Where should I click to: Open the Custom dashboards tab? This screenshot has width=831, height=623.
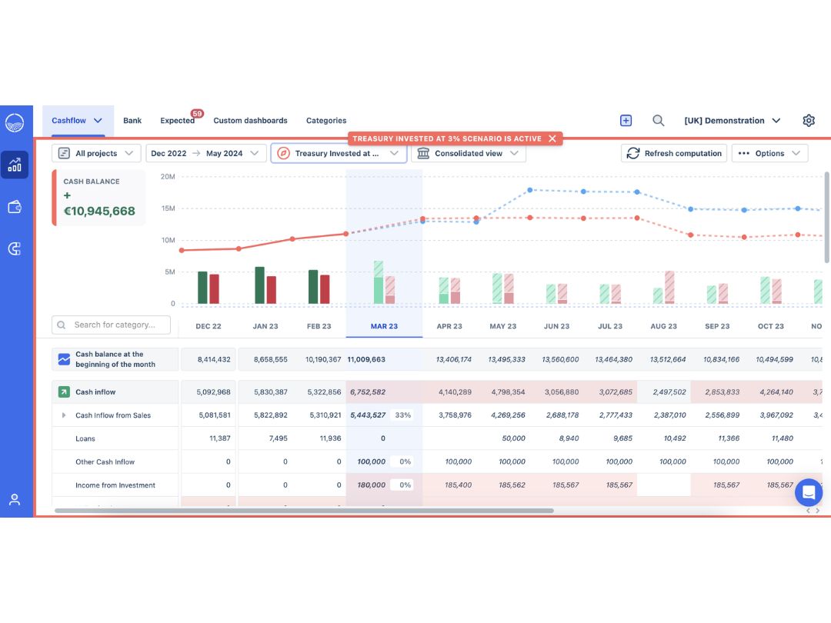(250, 121)
